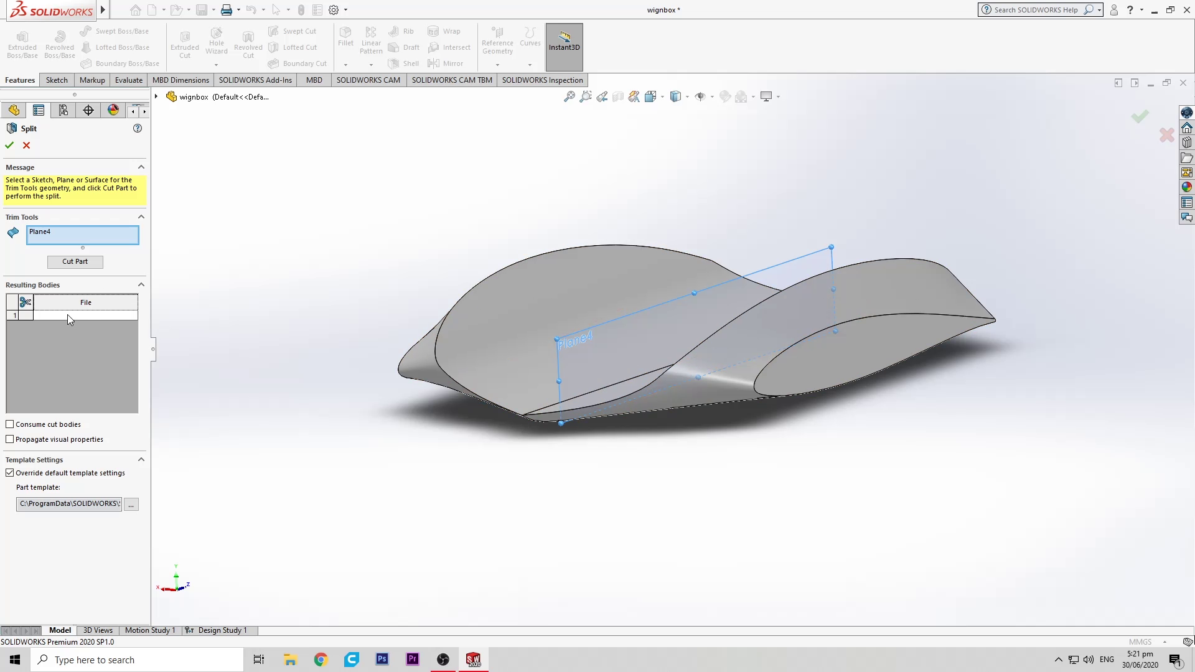Screen dimensions: 1195x672
Task: Accept the Split feature with green checkmark
Action: (9, 145)
